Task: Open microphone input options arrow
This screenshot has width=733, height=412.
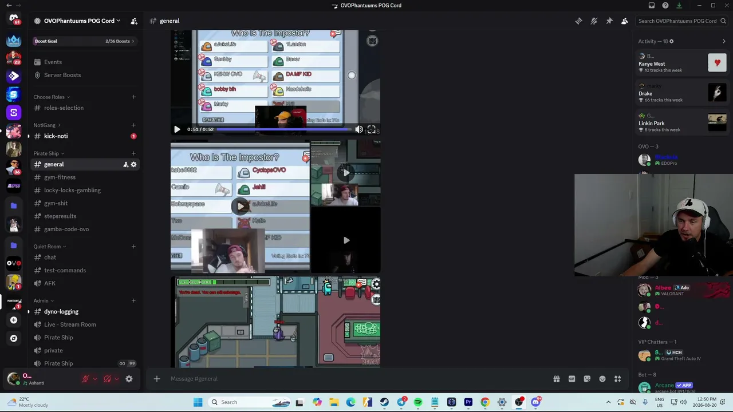Action: [x=95, y=379]
